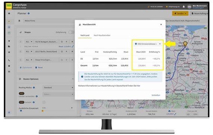213x135 pixels.
Task: Follow the 'hier' link for Mauterhöhung info
Action: 138,86
